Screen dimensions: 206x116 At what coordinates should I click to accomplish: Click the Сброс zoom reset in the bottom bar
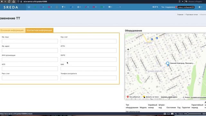pyautogui.click(x=181, y=114)
